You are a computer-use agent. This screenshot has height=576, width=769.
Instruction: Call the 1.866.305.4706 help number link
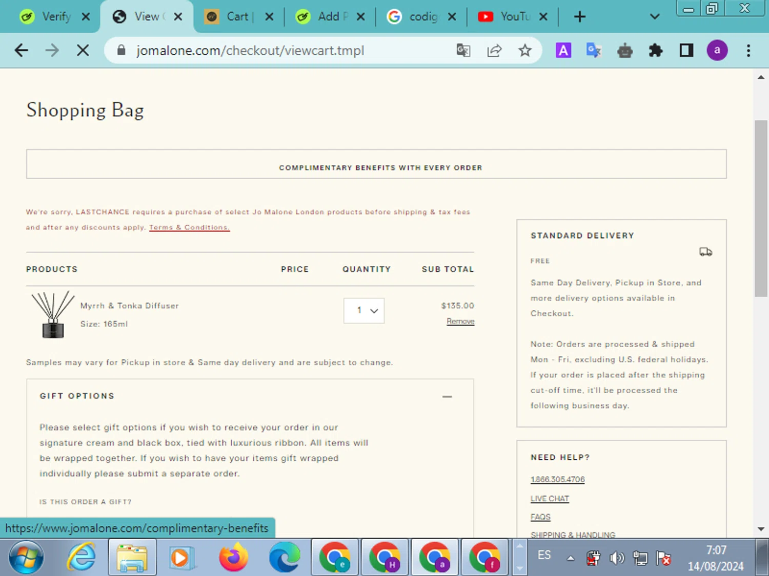(557, 479)
